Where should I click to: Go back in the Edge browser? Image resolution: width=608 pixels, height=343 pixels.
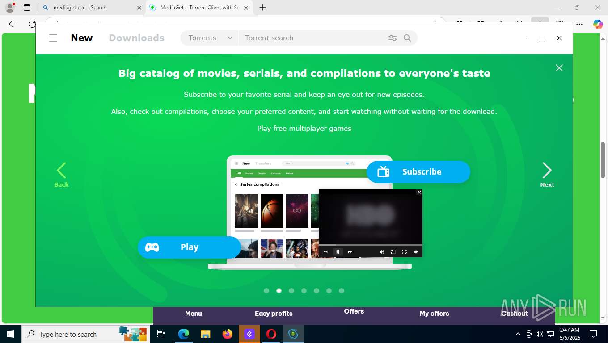(13, 24)
